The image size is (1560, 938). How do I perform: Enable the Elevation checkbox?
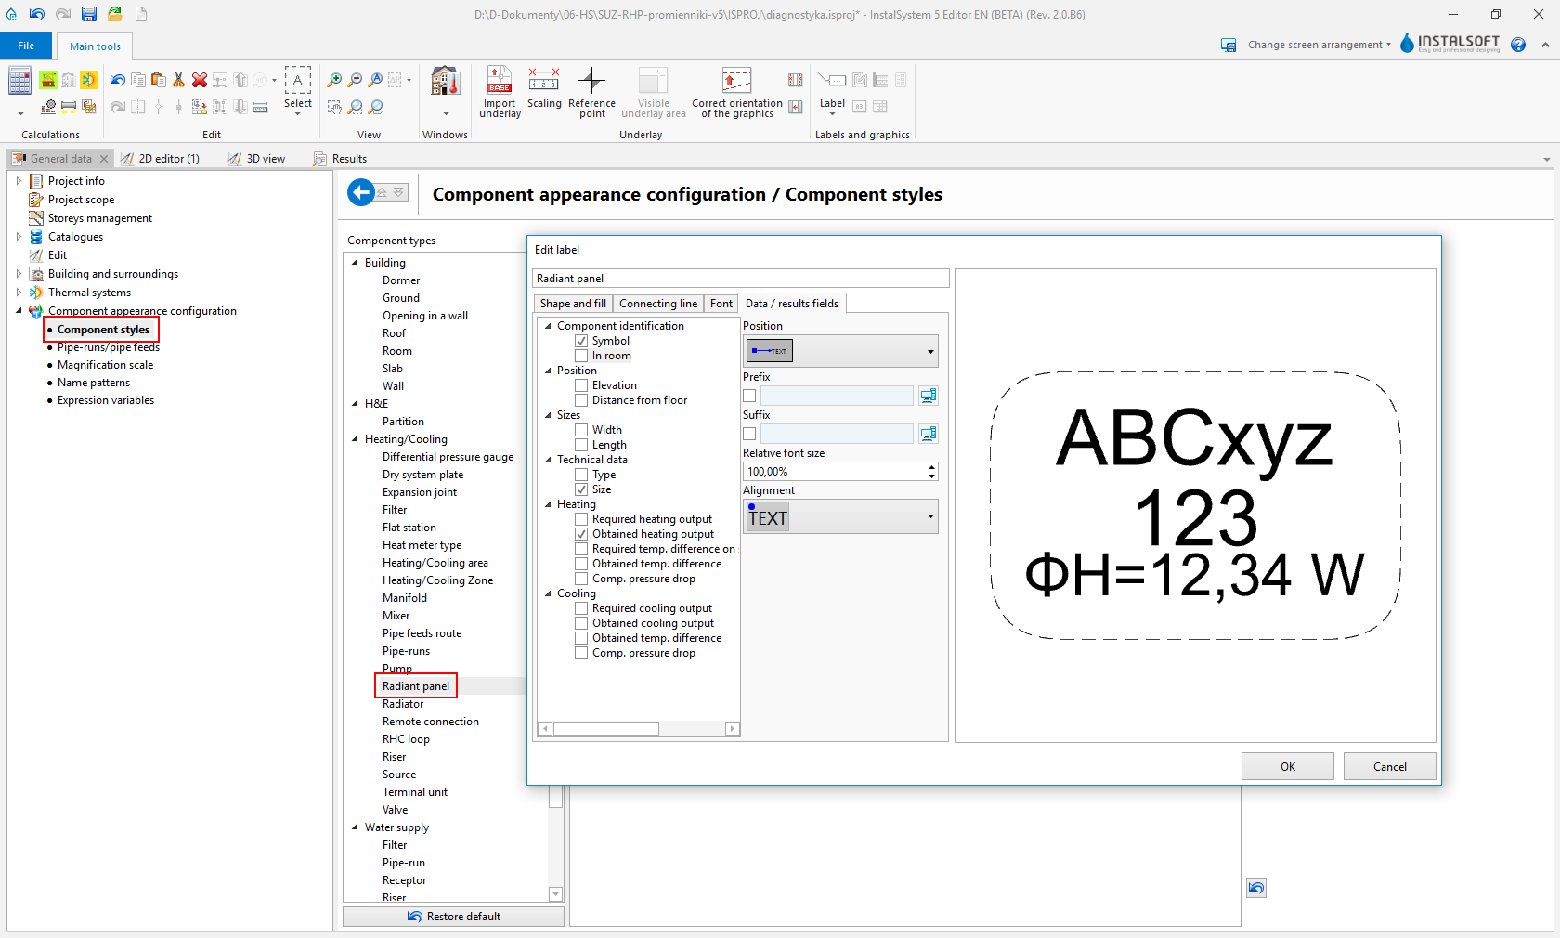(x=581, y=385)
